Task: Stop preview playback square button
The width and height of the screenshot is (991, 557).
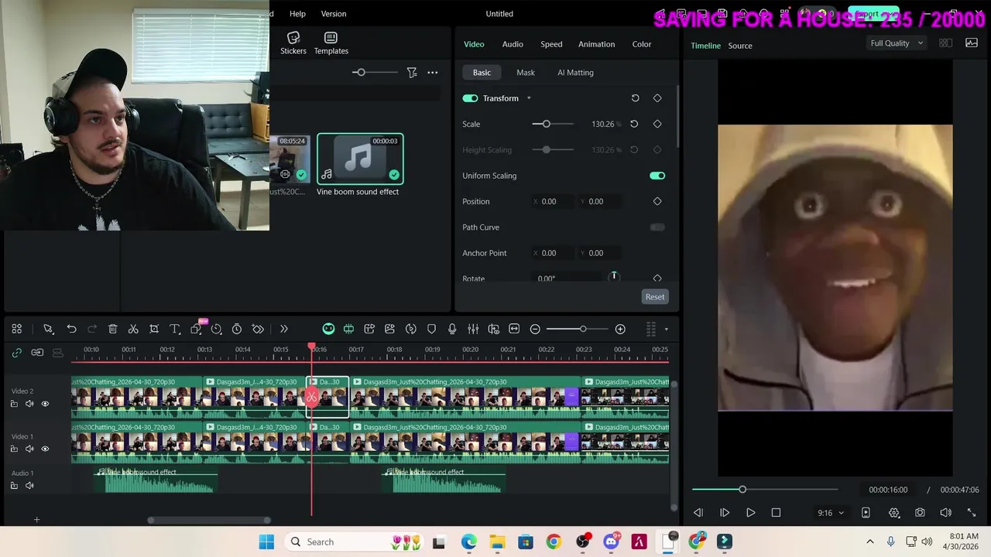Action: [776, 512]
